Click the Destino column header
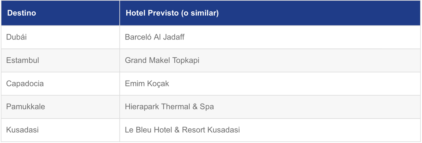 60,13
